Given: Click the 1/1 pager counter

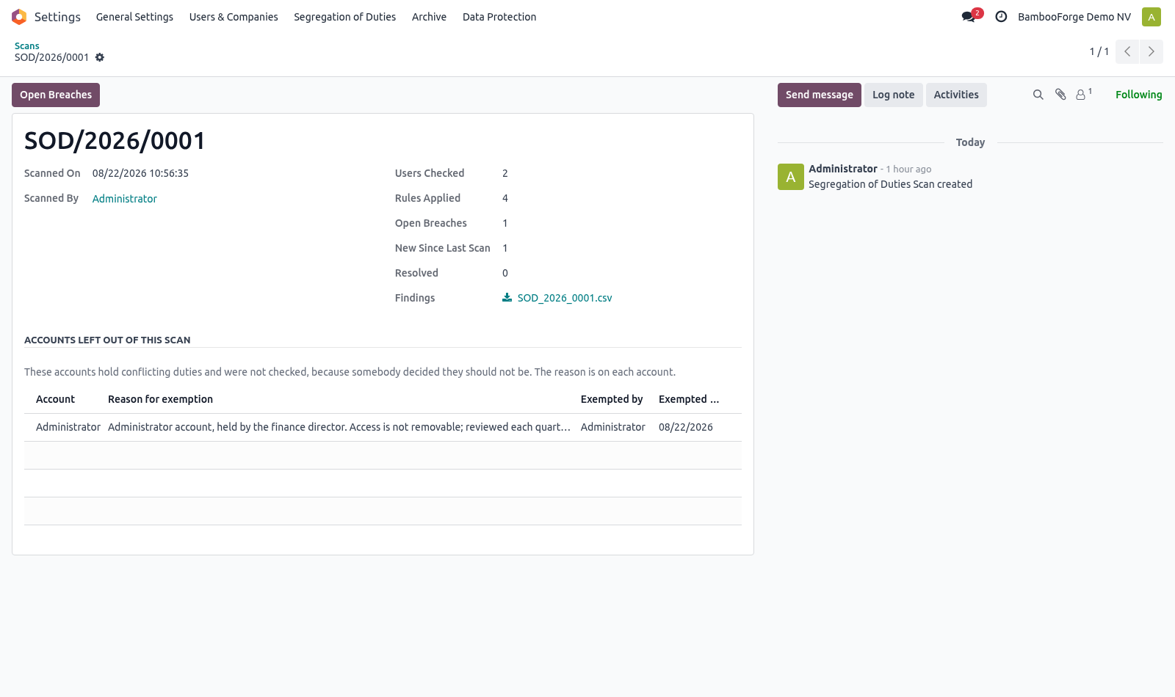Looking at the screenshot, I should [1099, 51].
